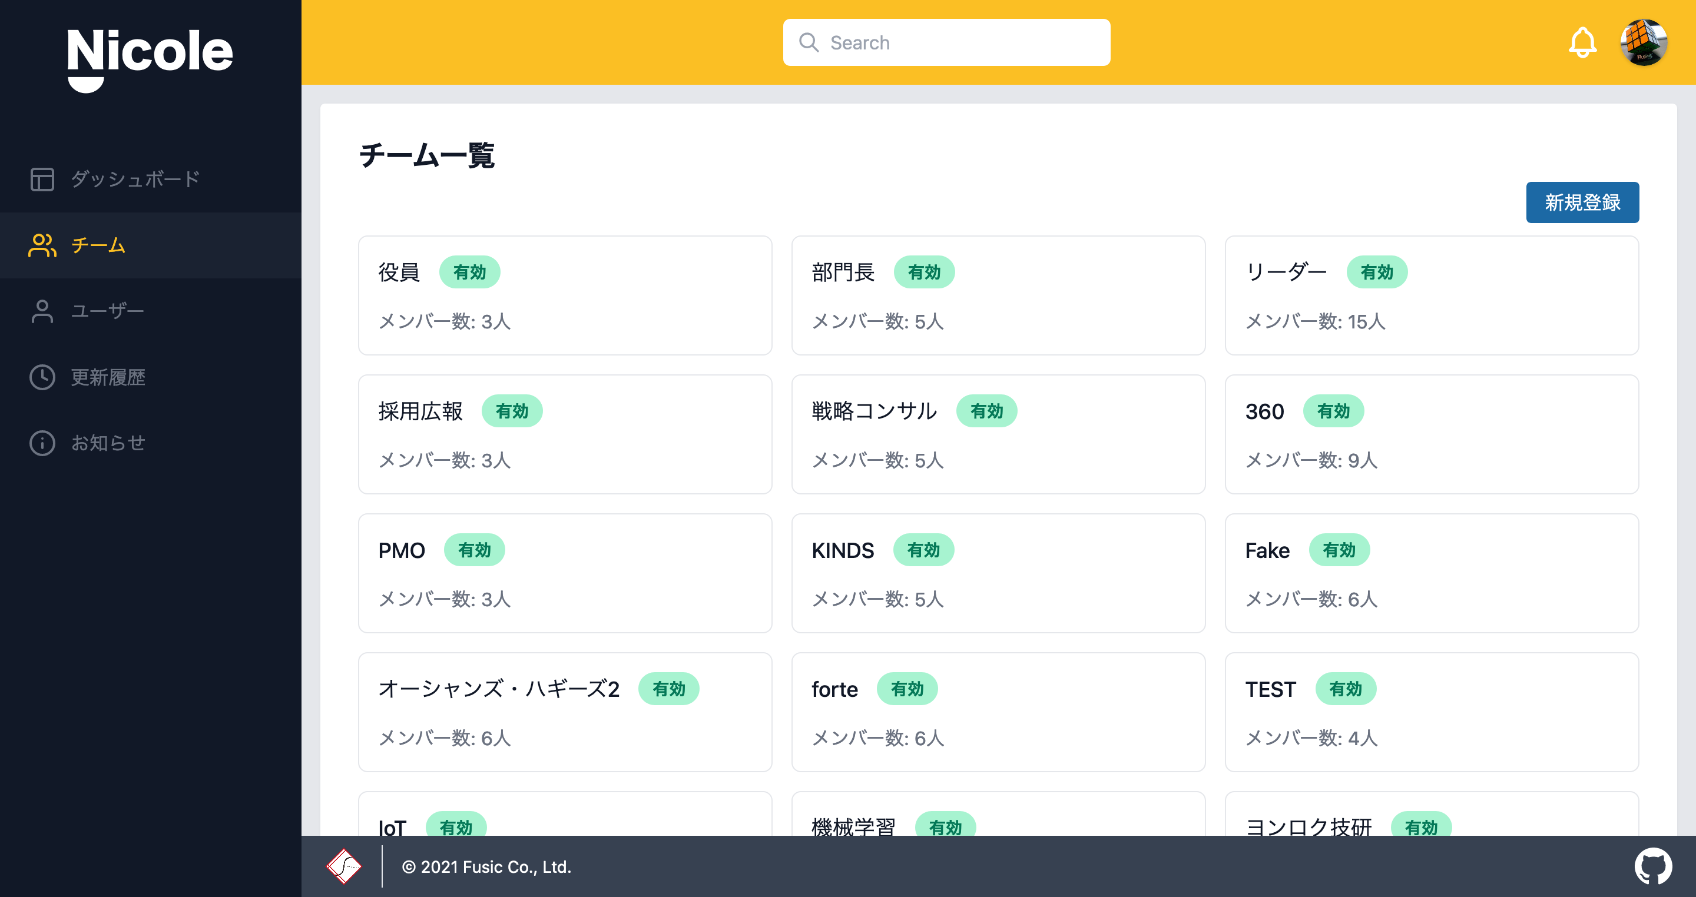Click the info circle icon for お知らせ

click(42, 443)
